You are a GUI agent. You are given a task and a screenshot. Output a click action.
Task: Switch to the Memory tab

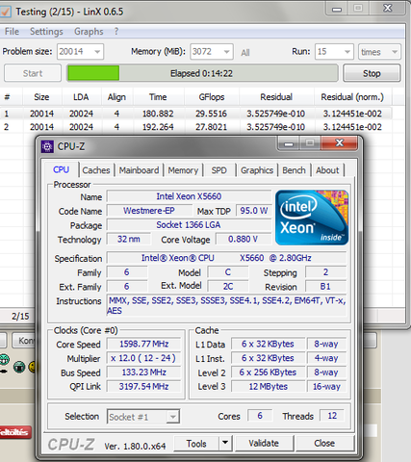(183, 170)
